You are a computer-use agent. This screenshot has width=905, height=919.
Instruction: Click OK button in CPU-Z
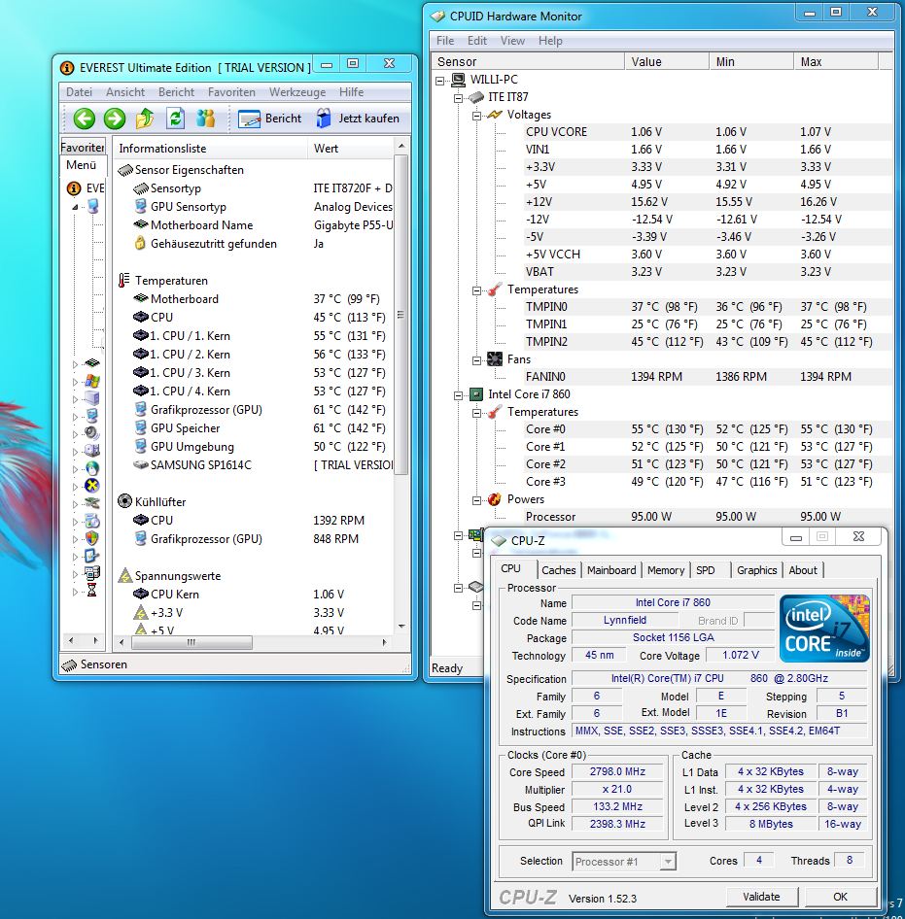point(840,897)
